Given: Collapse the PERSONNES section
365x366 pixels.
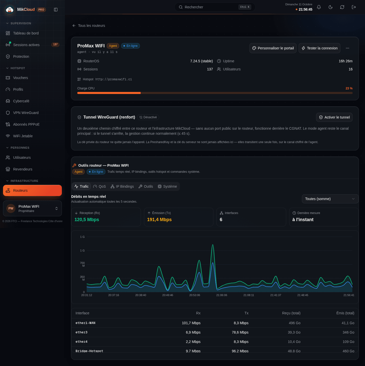Looking at the screenshot, I should pyautogui.click(x=18, y=148).
